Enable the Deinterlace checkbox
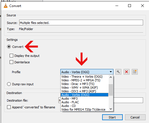Viewport: 149px width, 123px height. (11, 62)
